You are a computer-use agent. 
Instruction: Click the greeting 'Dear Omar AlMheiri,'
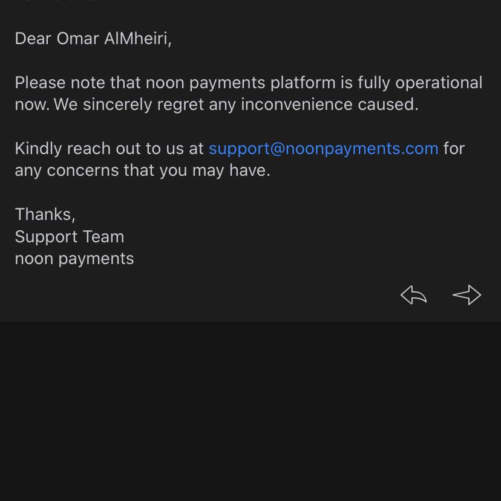[93, 39]
